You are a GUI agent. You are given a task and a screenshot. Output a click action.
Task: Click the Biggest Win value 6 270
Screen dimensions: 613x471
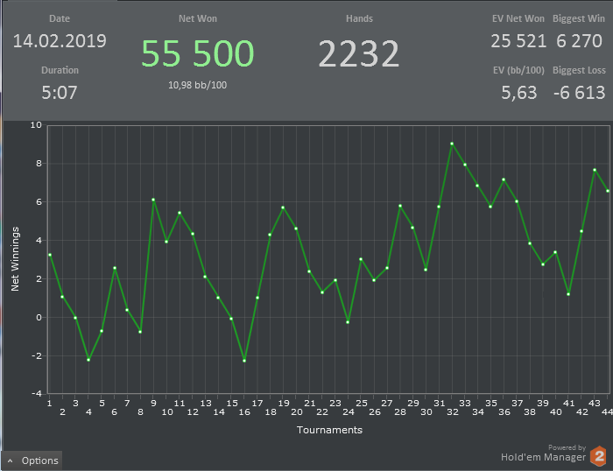pos(579,41)
